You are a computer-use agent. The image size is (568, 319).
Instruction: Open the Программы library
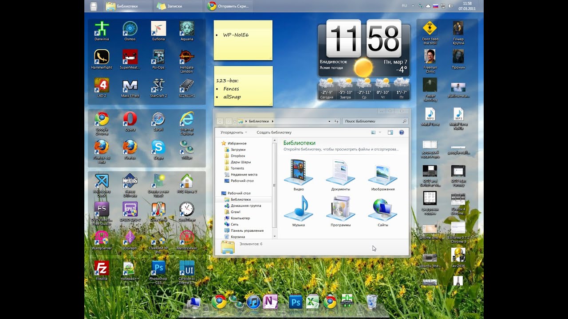click(x=341, y=211)
